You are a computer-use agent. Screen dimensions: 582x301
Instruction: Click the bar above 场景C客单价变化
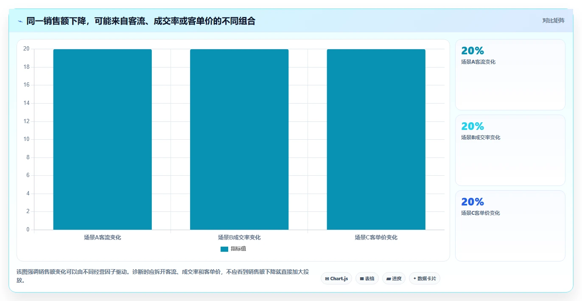[x=376, y=140]
